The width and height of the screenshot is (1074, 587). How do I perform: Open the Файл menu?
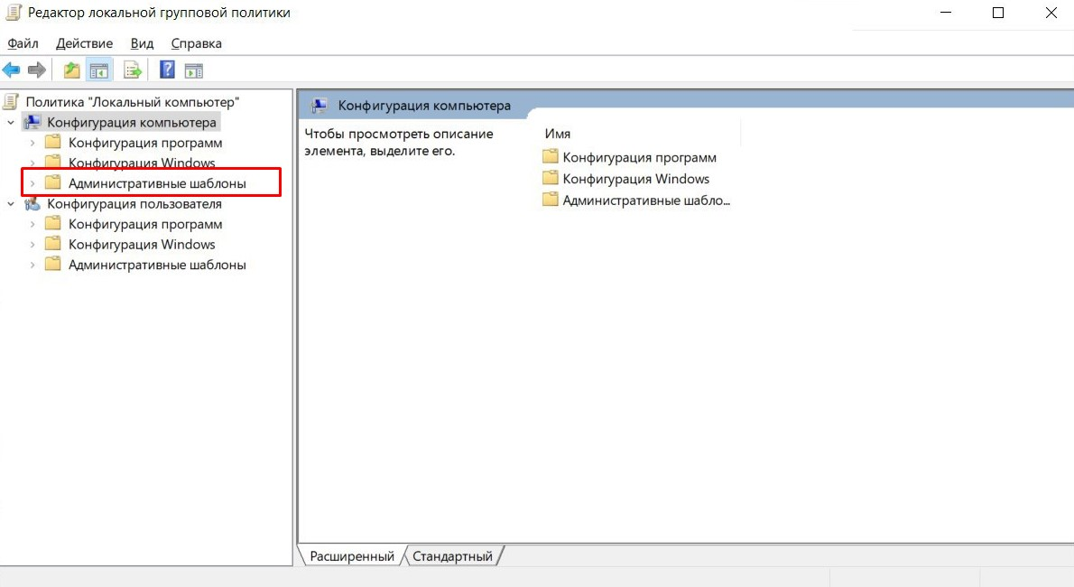(x=23, y=43)
